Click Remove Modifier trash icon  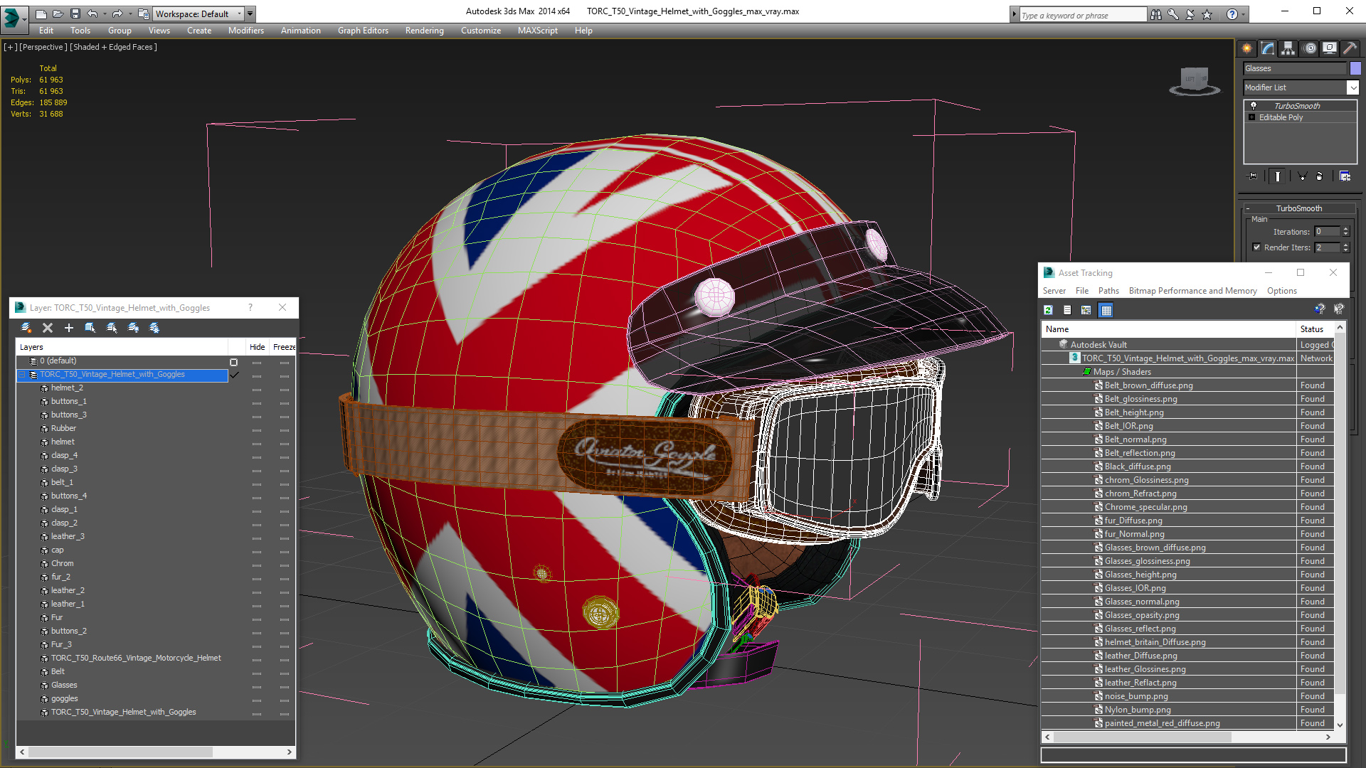[1320, 176]
